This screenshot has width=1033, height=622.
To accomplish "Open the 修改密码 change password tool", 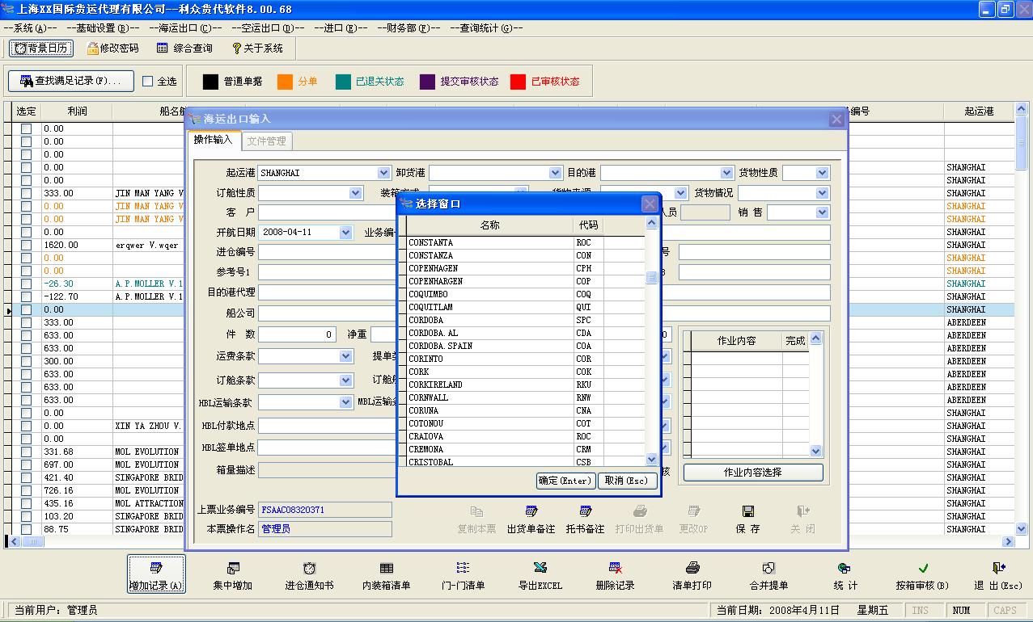I will [x=112, y=48].
